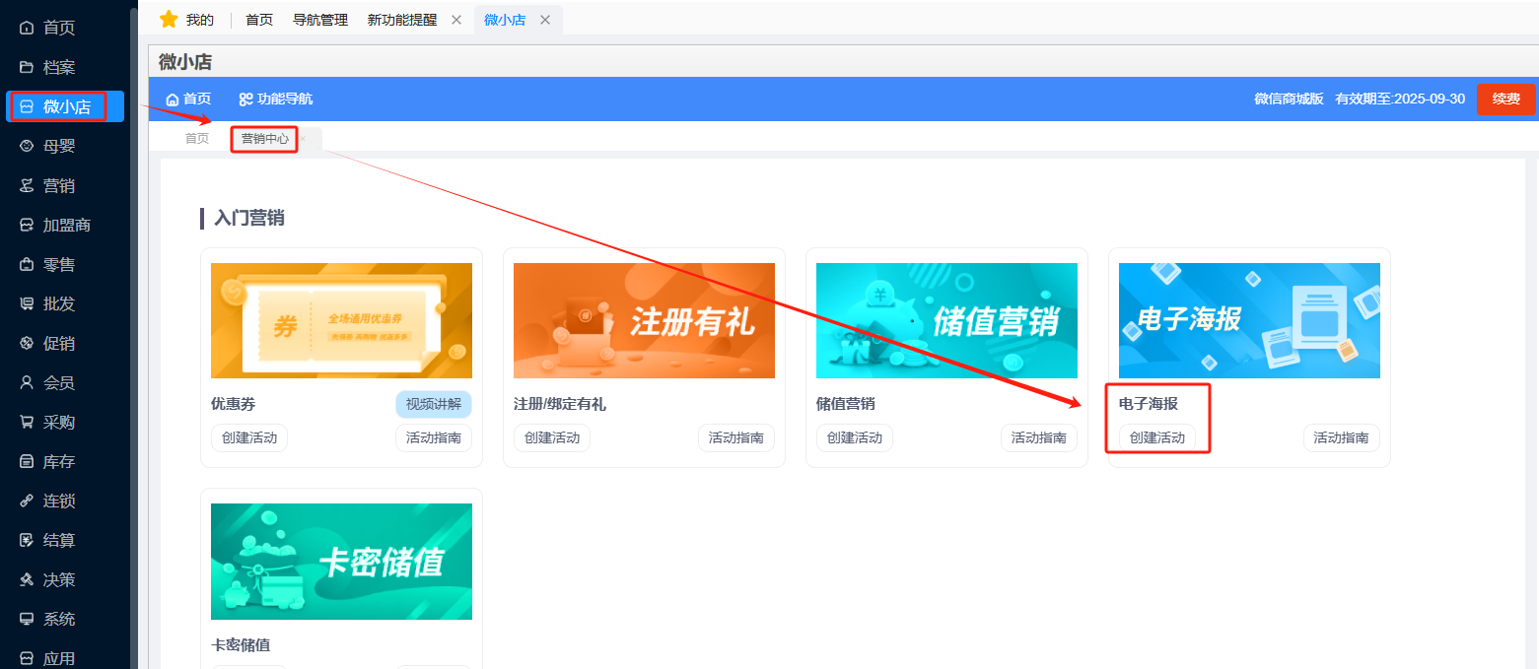Open the 首页 top tab

(x=259, y=20)
